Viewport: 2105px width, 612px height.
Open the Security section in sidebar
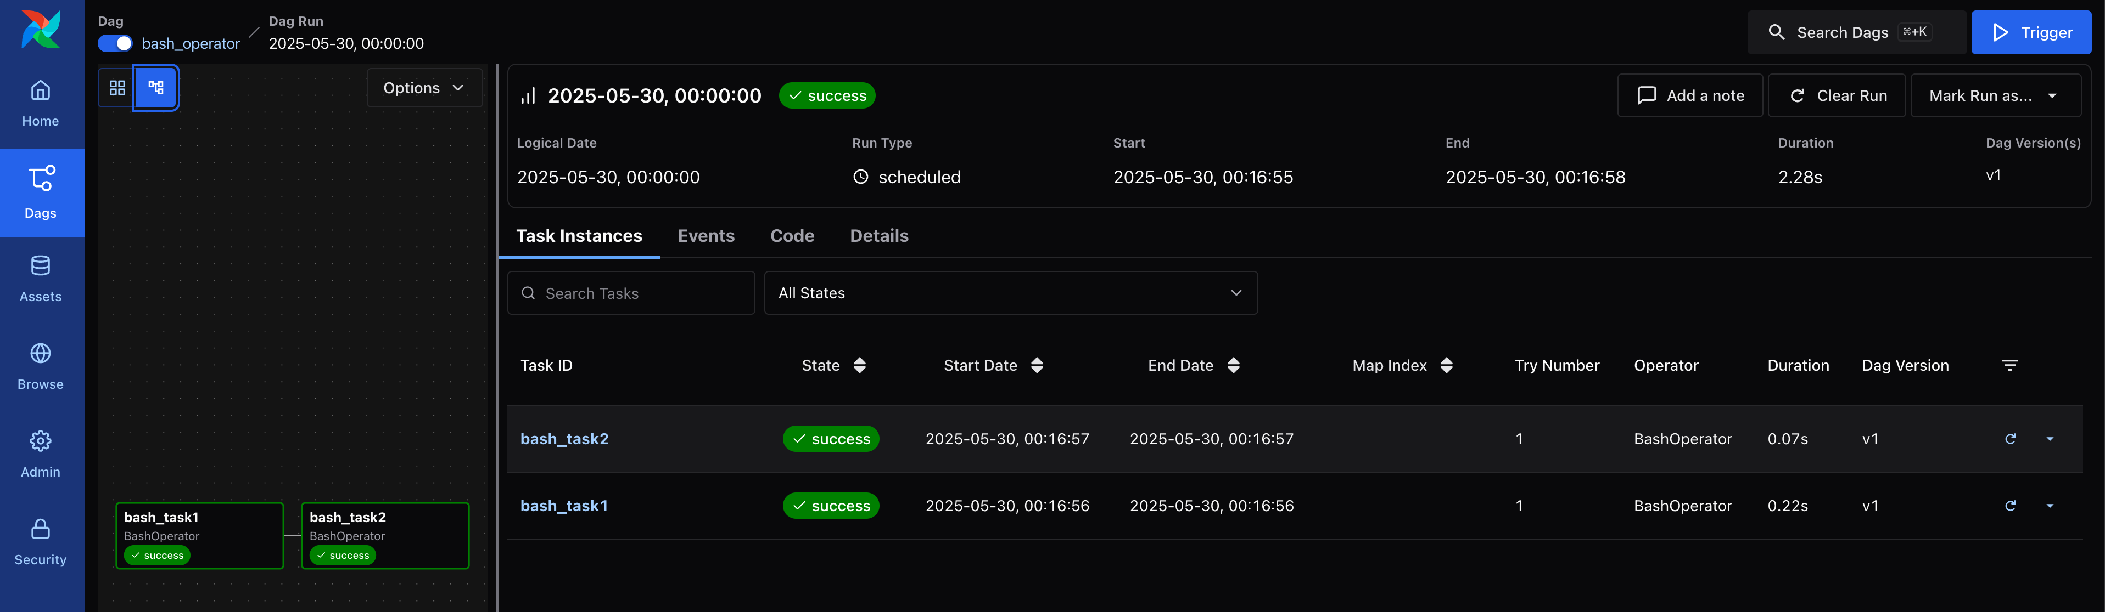[x=41, y=542]
